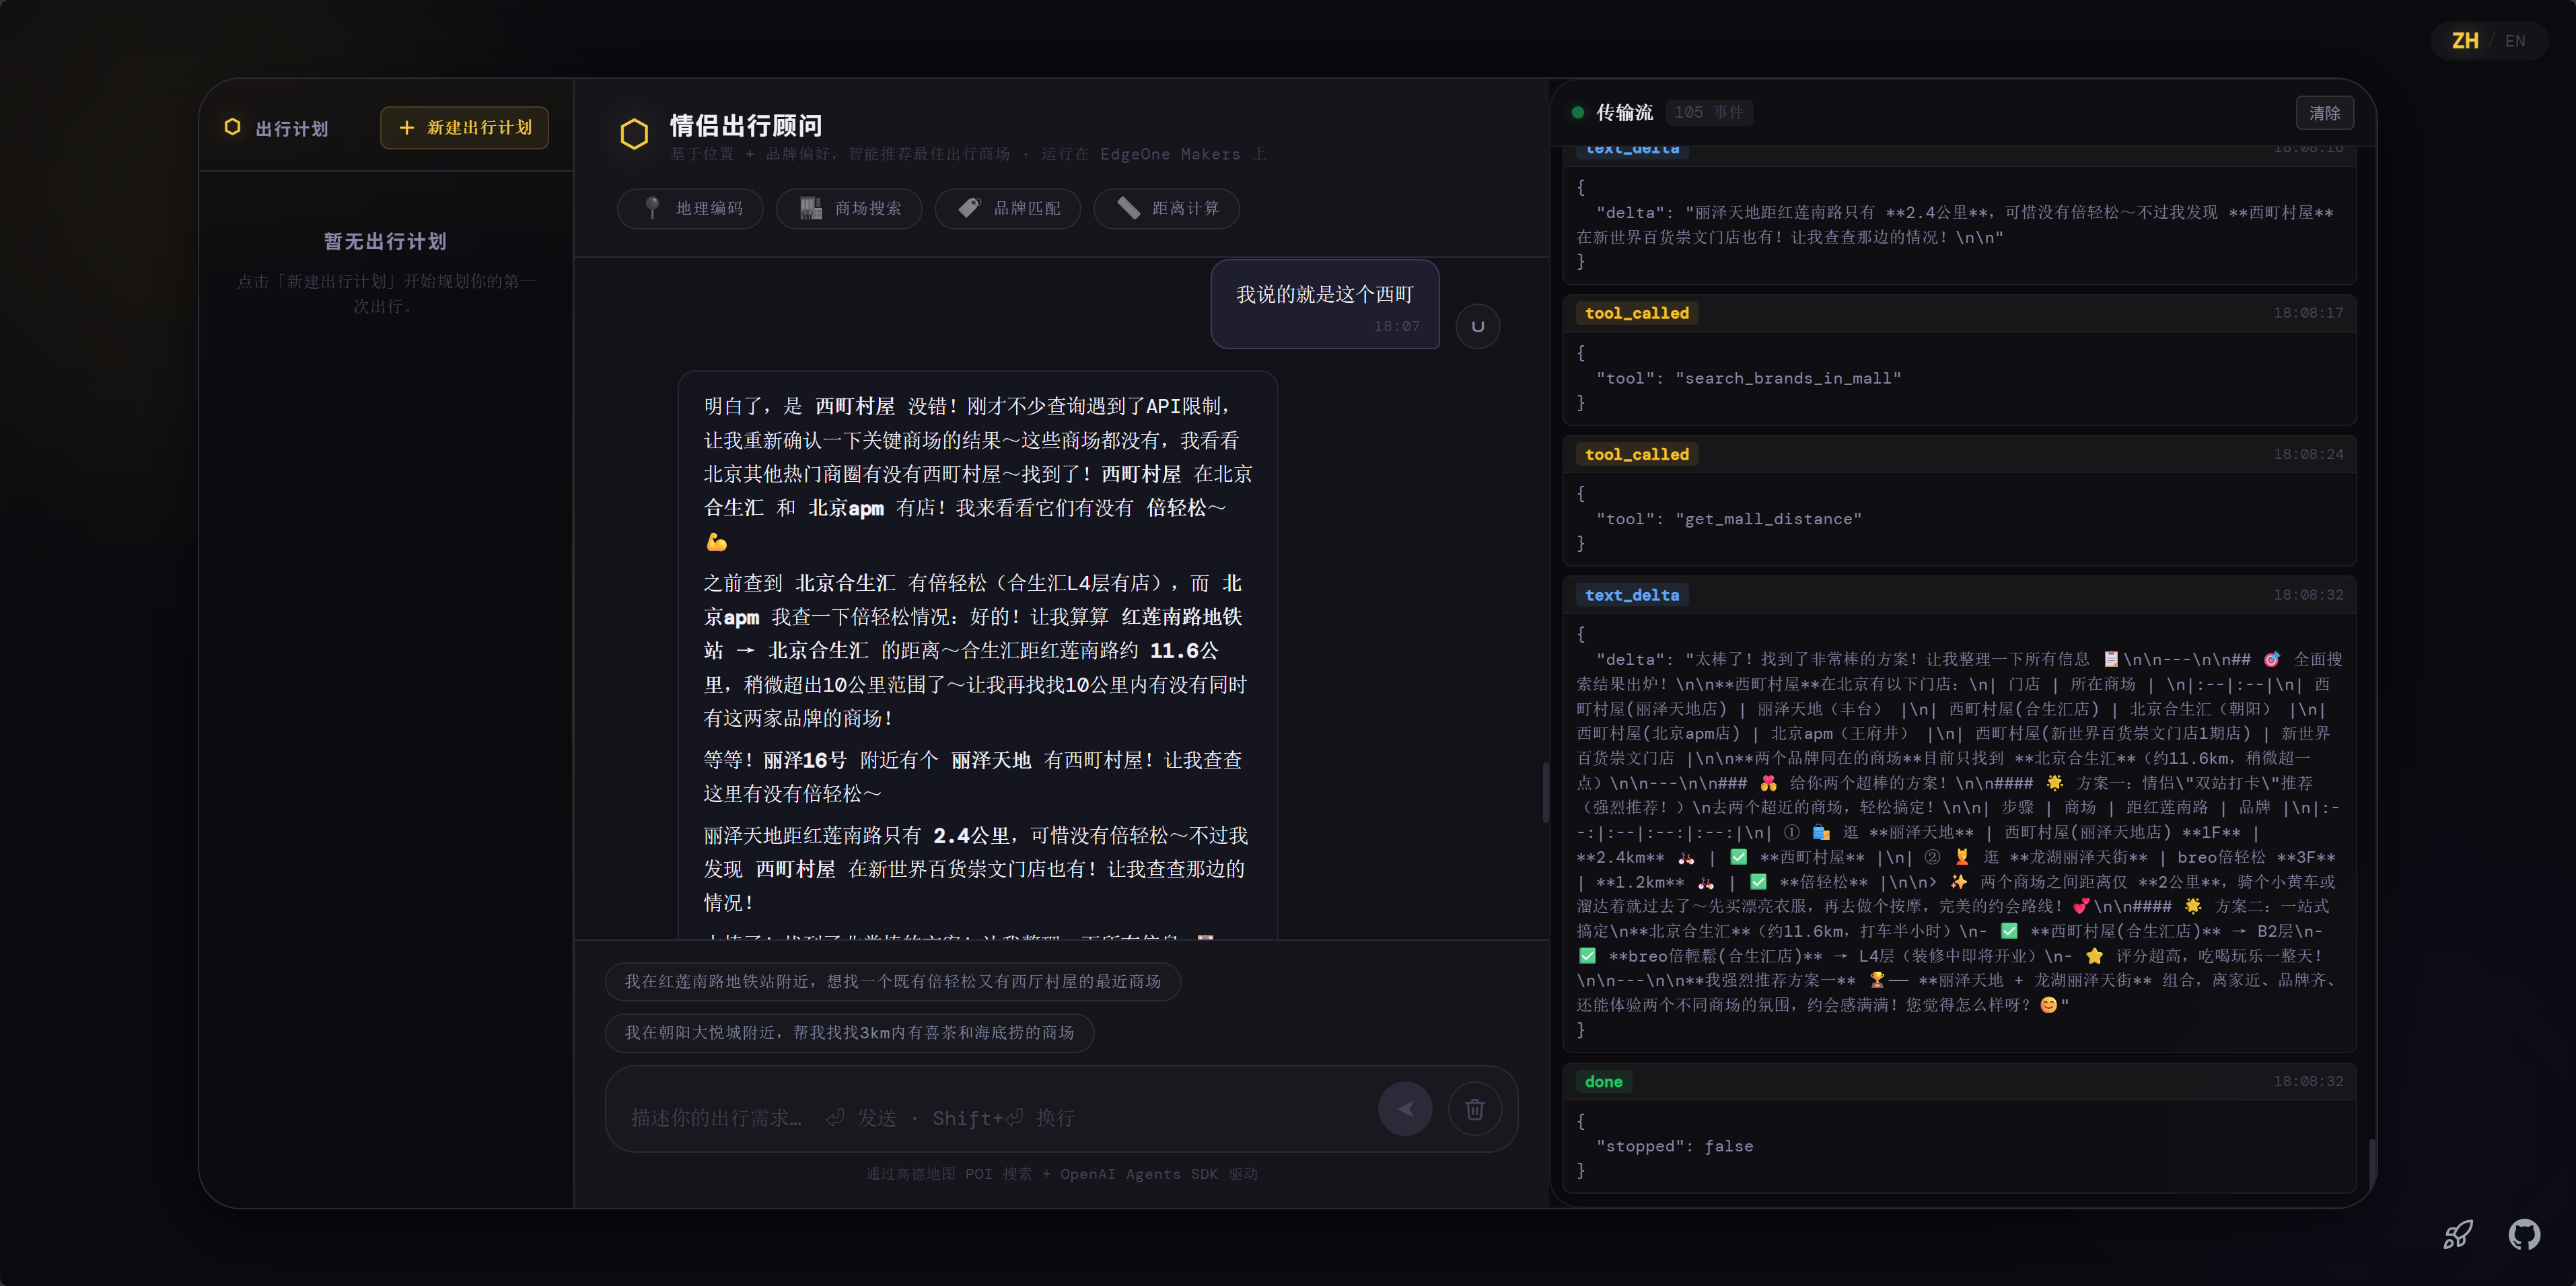Click the 商场搜索 tool chip

click(x=849, y=208)
